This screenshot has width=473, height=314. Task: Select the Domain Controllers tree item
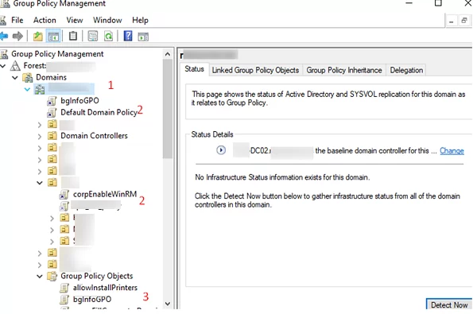point(94,136)
